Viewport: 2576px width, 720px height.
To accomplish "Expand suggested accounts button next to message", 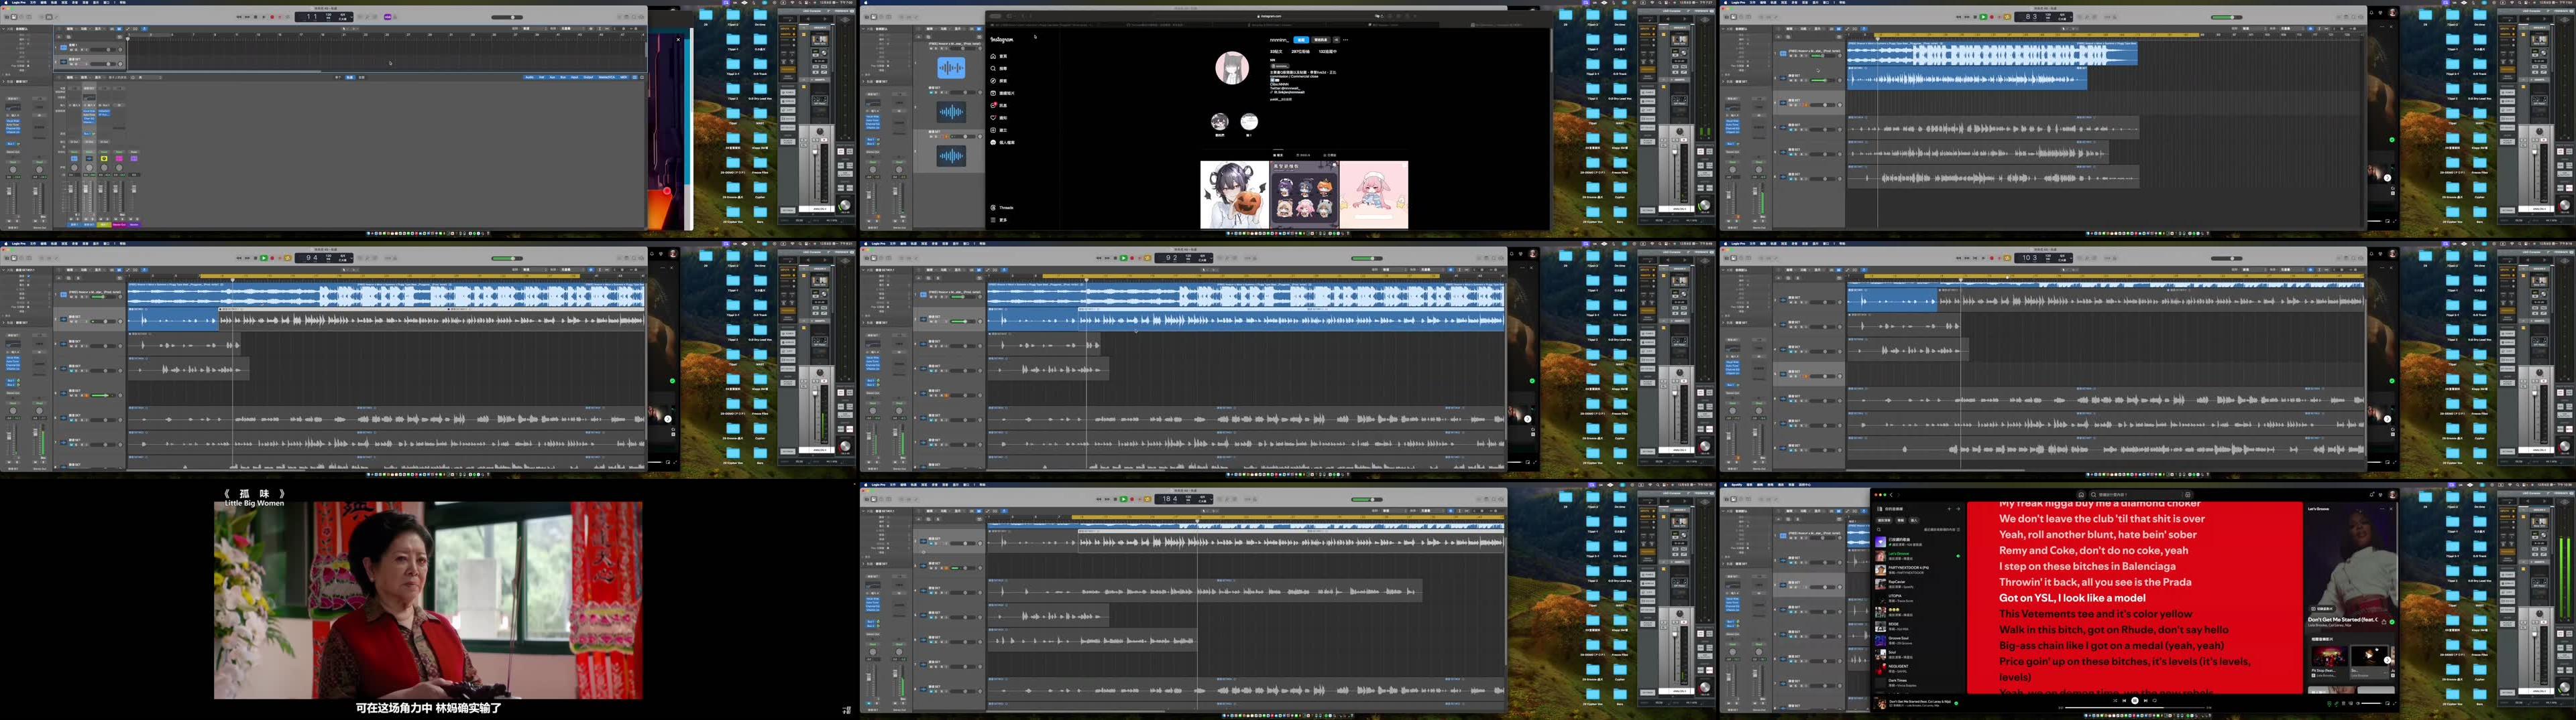I will pos(1336,40).
